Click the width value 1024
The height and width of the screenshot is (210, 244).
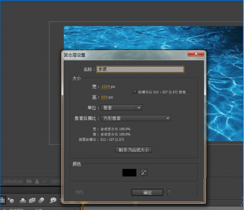(105, 87)
